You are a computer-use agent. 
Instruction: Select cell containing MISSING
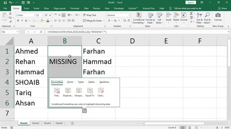tap(65, 61)
